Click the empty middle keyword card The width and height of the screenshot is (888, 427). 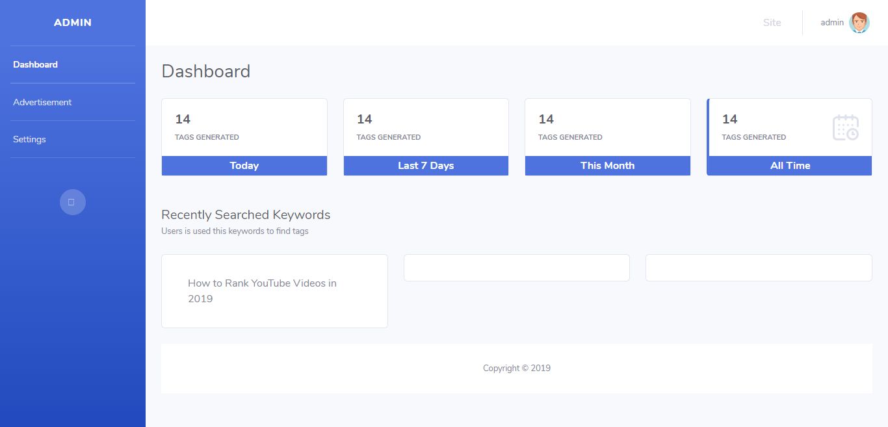tap(516, 268)
